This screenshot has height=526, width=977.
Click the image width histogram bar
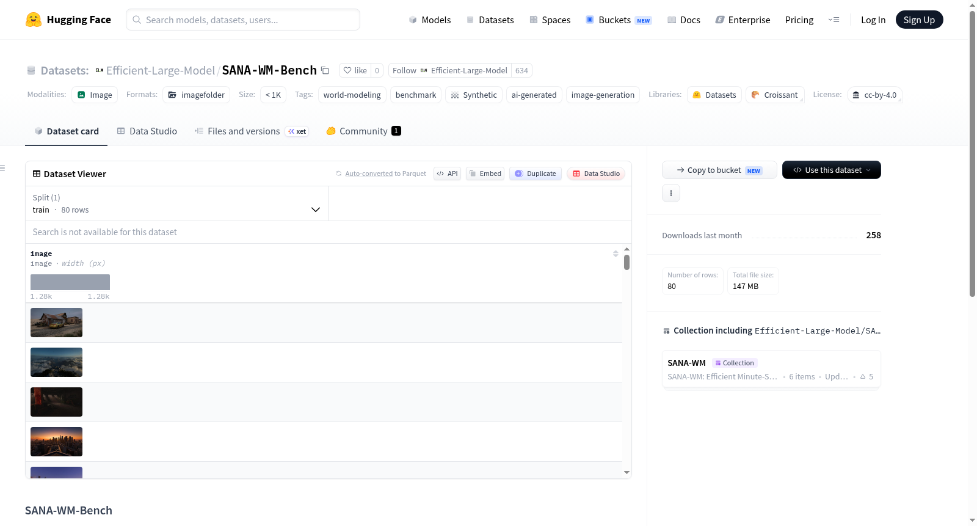[70, 282]
